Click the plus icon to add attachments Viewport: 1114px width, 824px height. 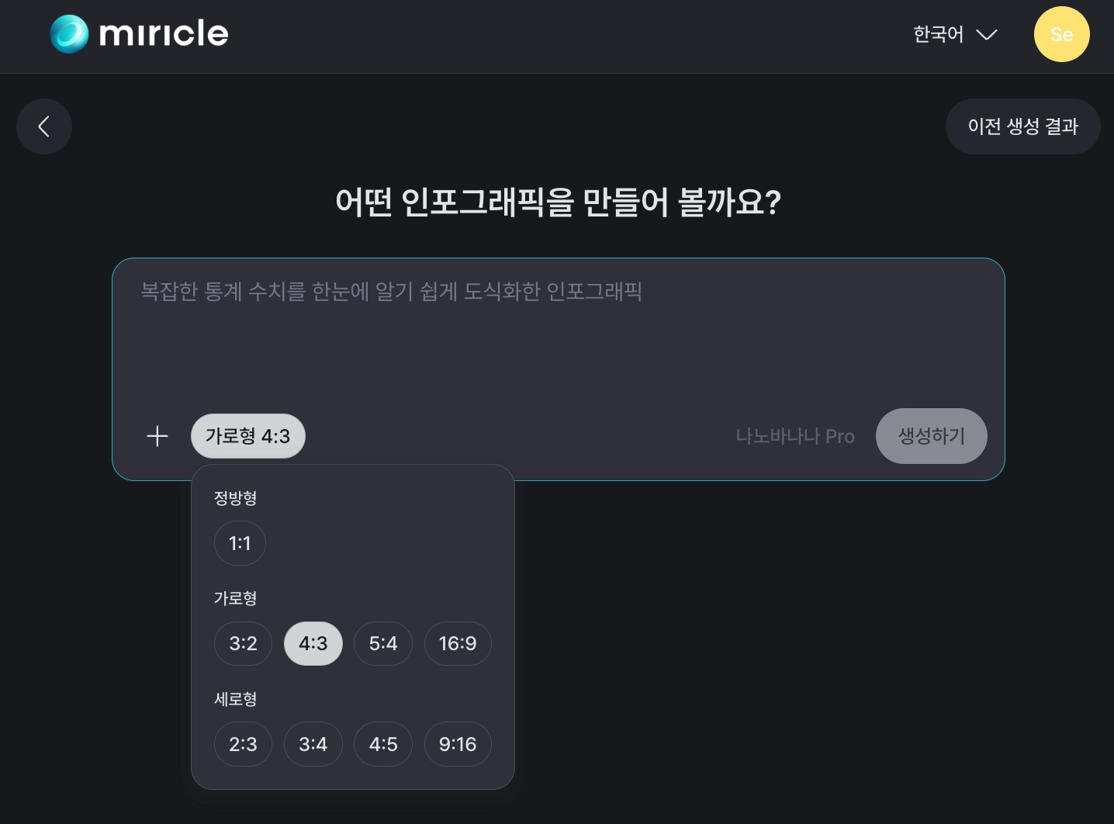(157, 436)
